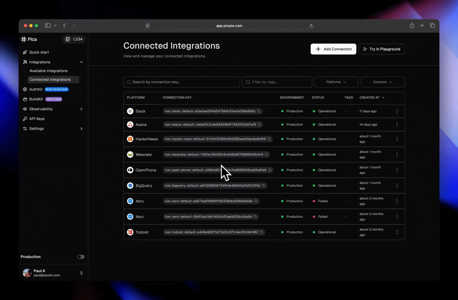Click Try in Playground button
Image resolution: width=458 pixels, height=300 pixels.
[x=382, y=49]
